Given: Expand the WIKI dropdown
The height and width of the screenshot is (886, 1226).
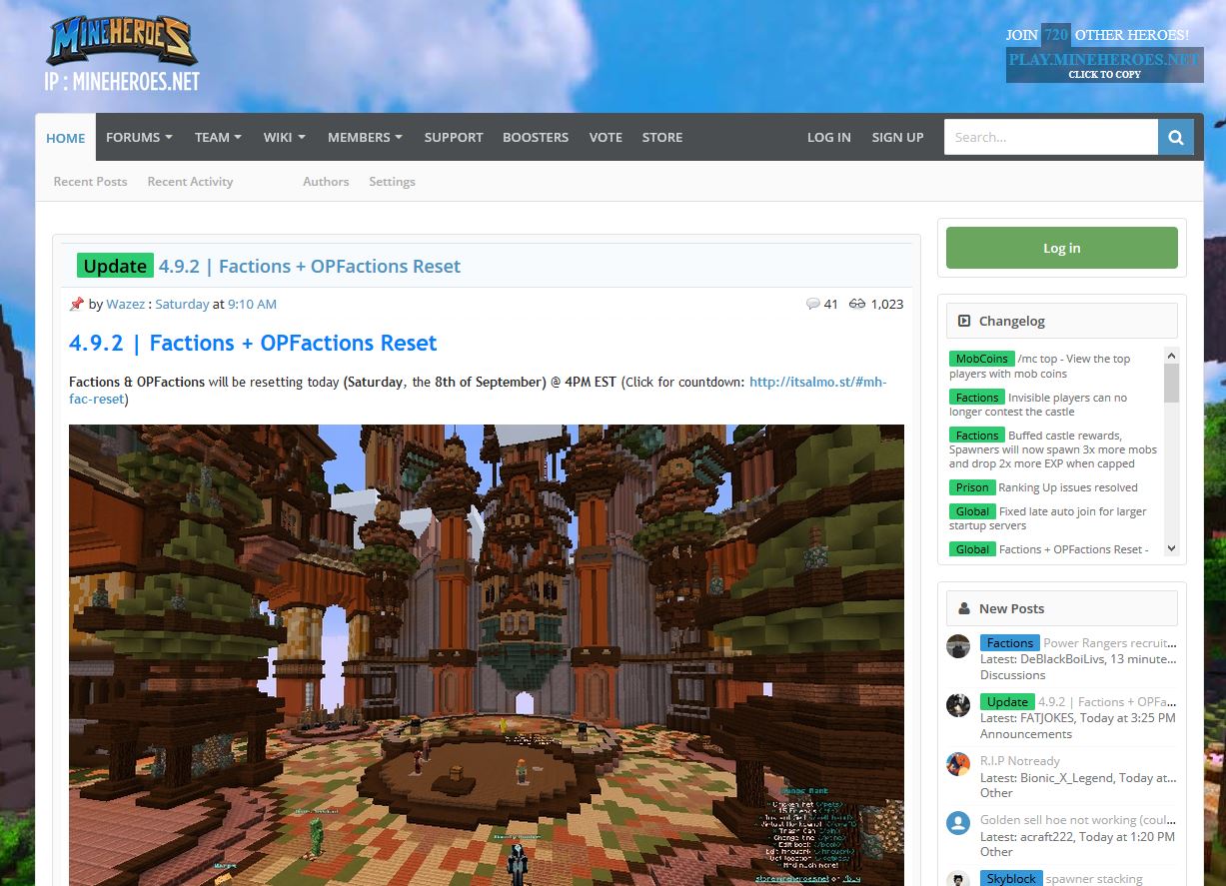Looking at the screenshot, I should 284,137.
